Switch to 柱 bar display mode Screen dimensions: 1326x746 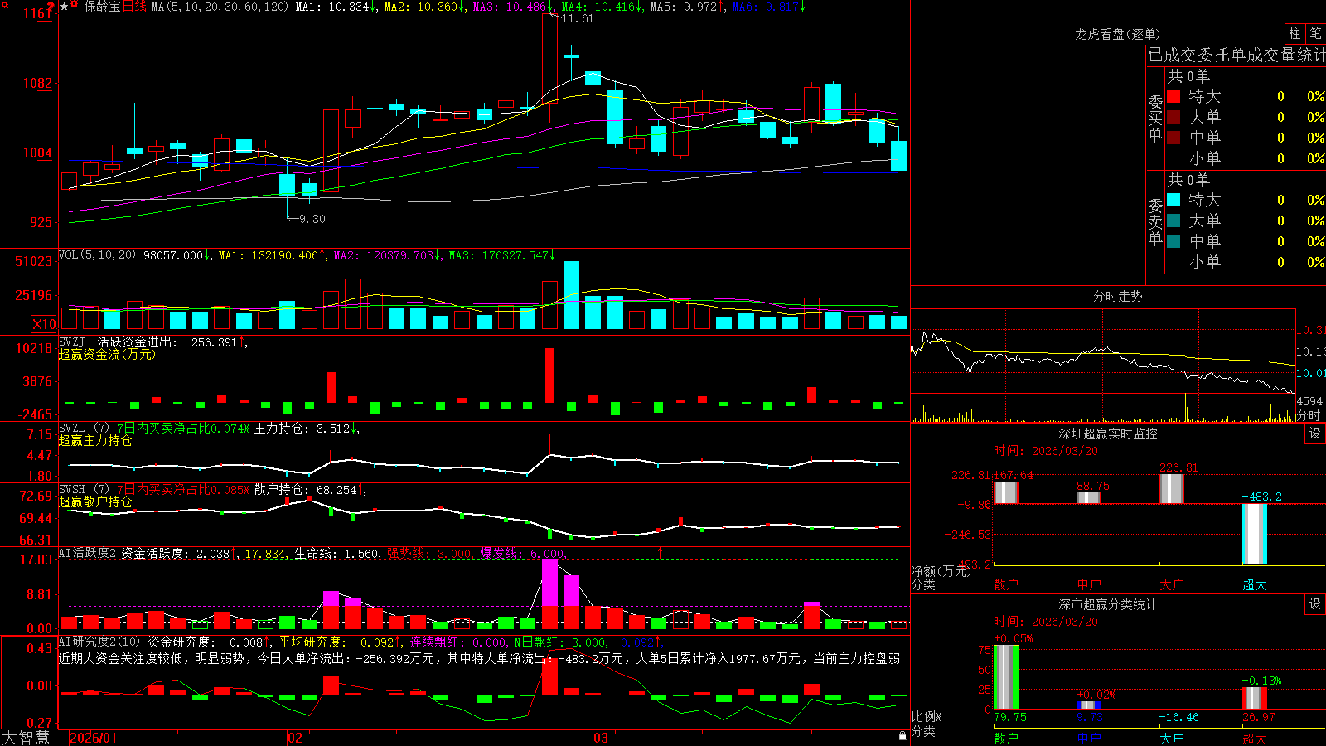[1295, 33]
